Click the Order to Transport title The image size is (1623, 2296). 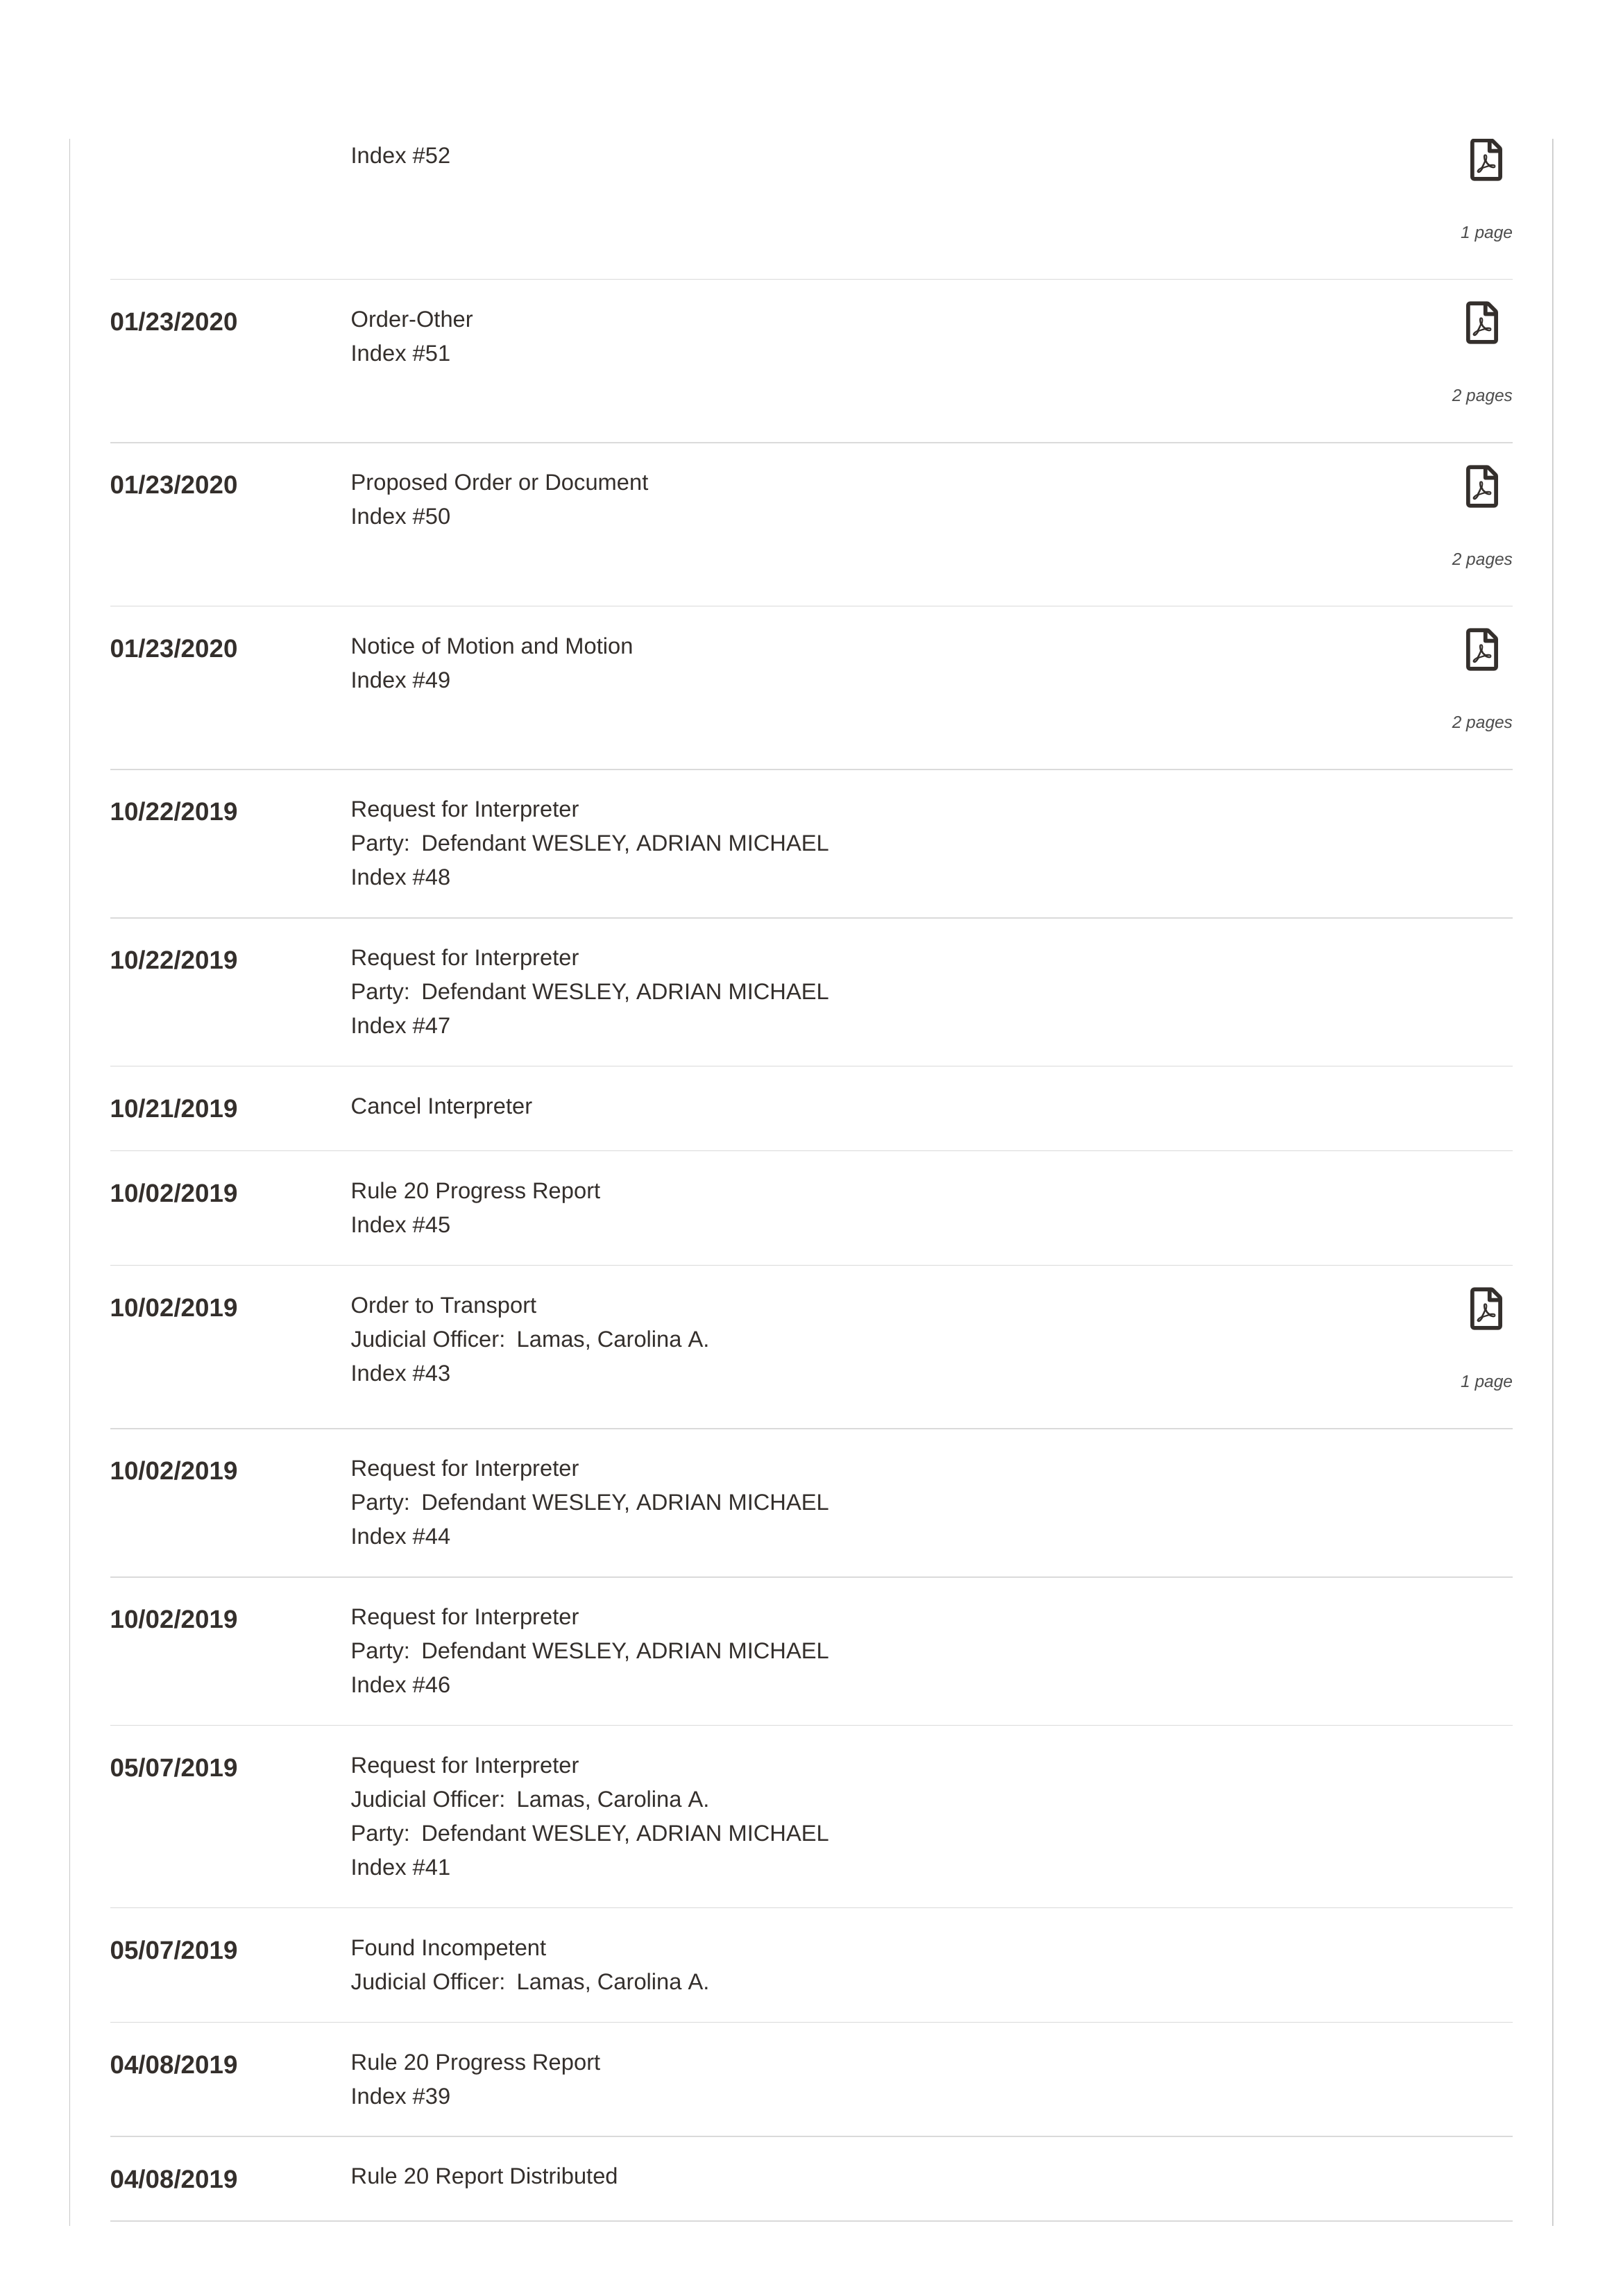click(x=443, y=1306)
